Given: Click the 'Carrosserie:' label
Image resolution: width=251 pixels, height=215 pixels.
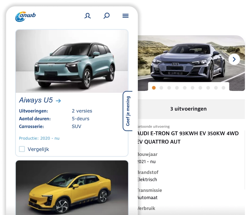Looking at the screenshot, I should coord(31,127).
